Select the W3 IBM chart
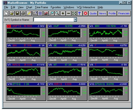The width and height of the screenshot is (135, 110). 108,33
